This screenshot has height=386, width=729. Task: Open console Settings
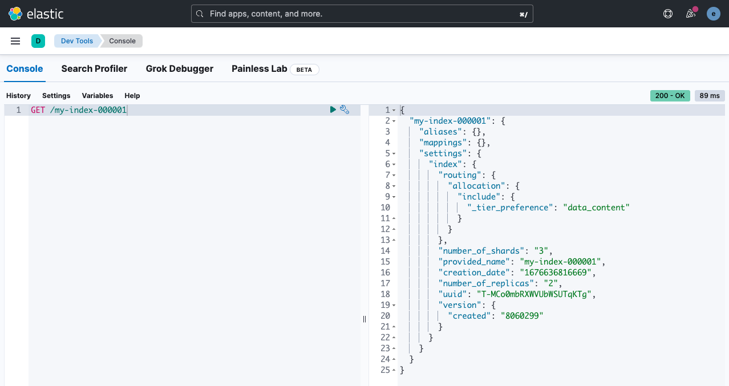56,96
